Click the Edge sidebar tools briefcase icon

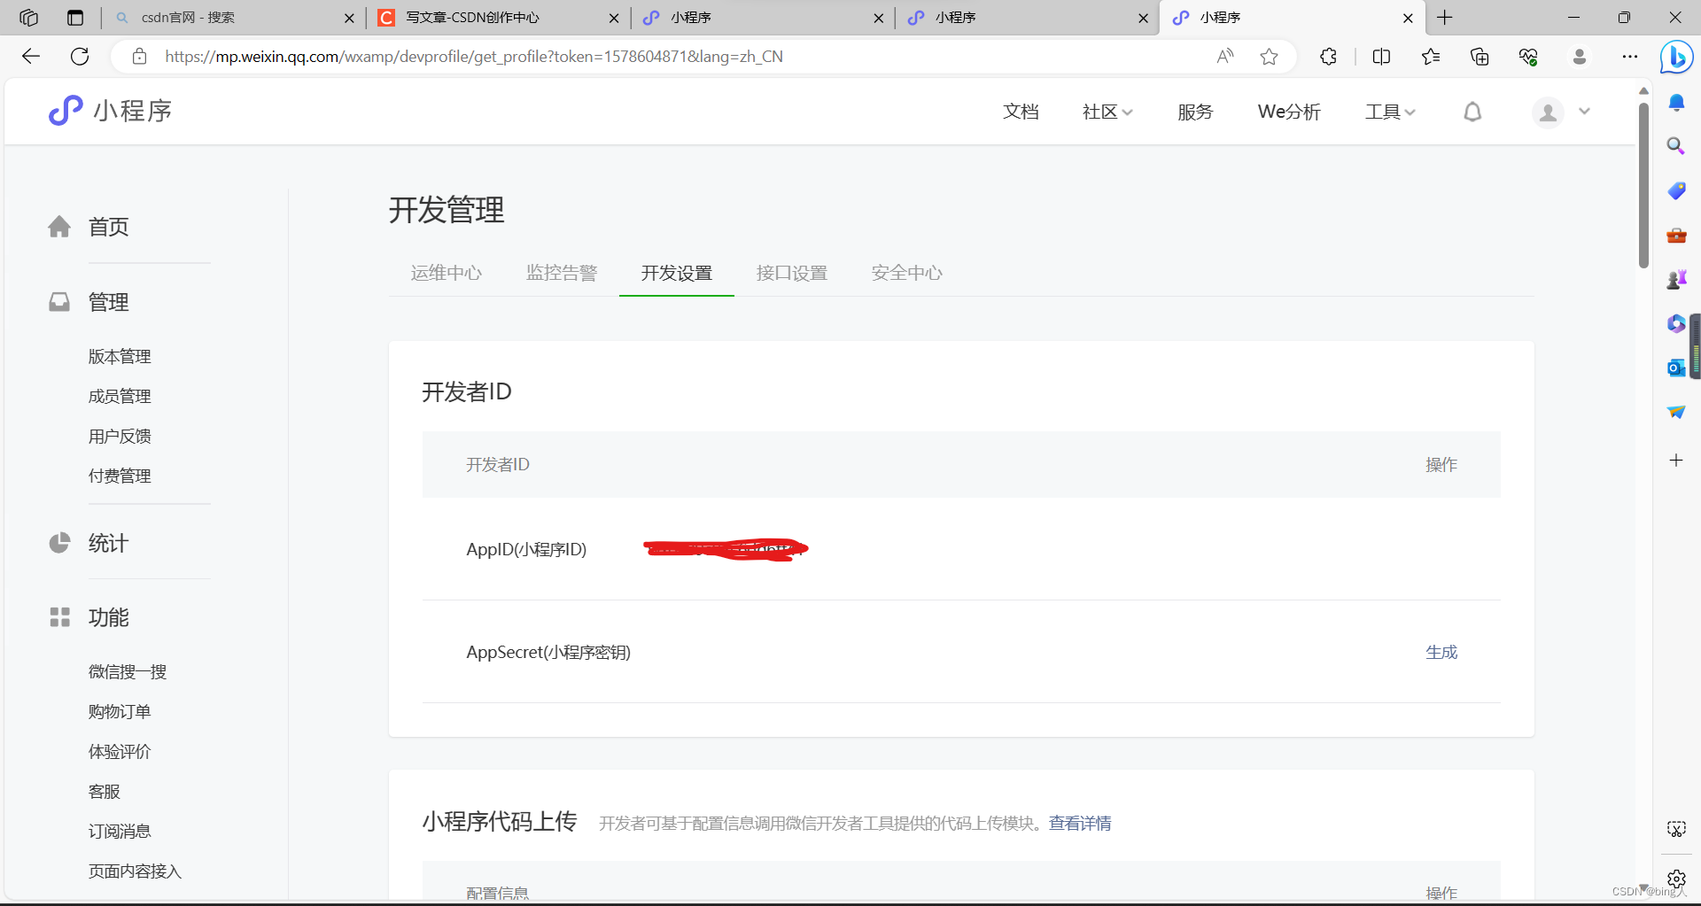1676,236
